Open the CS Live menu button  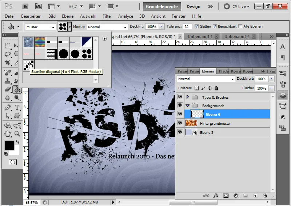pos(237,7)
